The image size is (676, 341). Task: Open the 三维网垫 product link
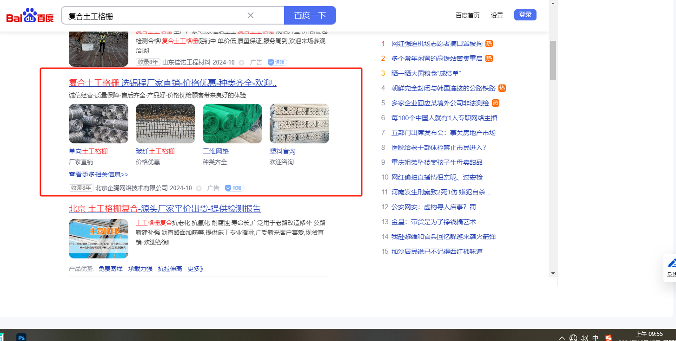[216, 151]
